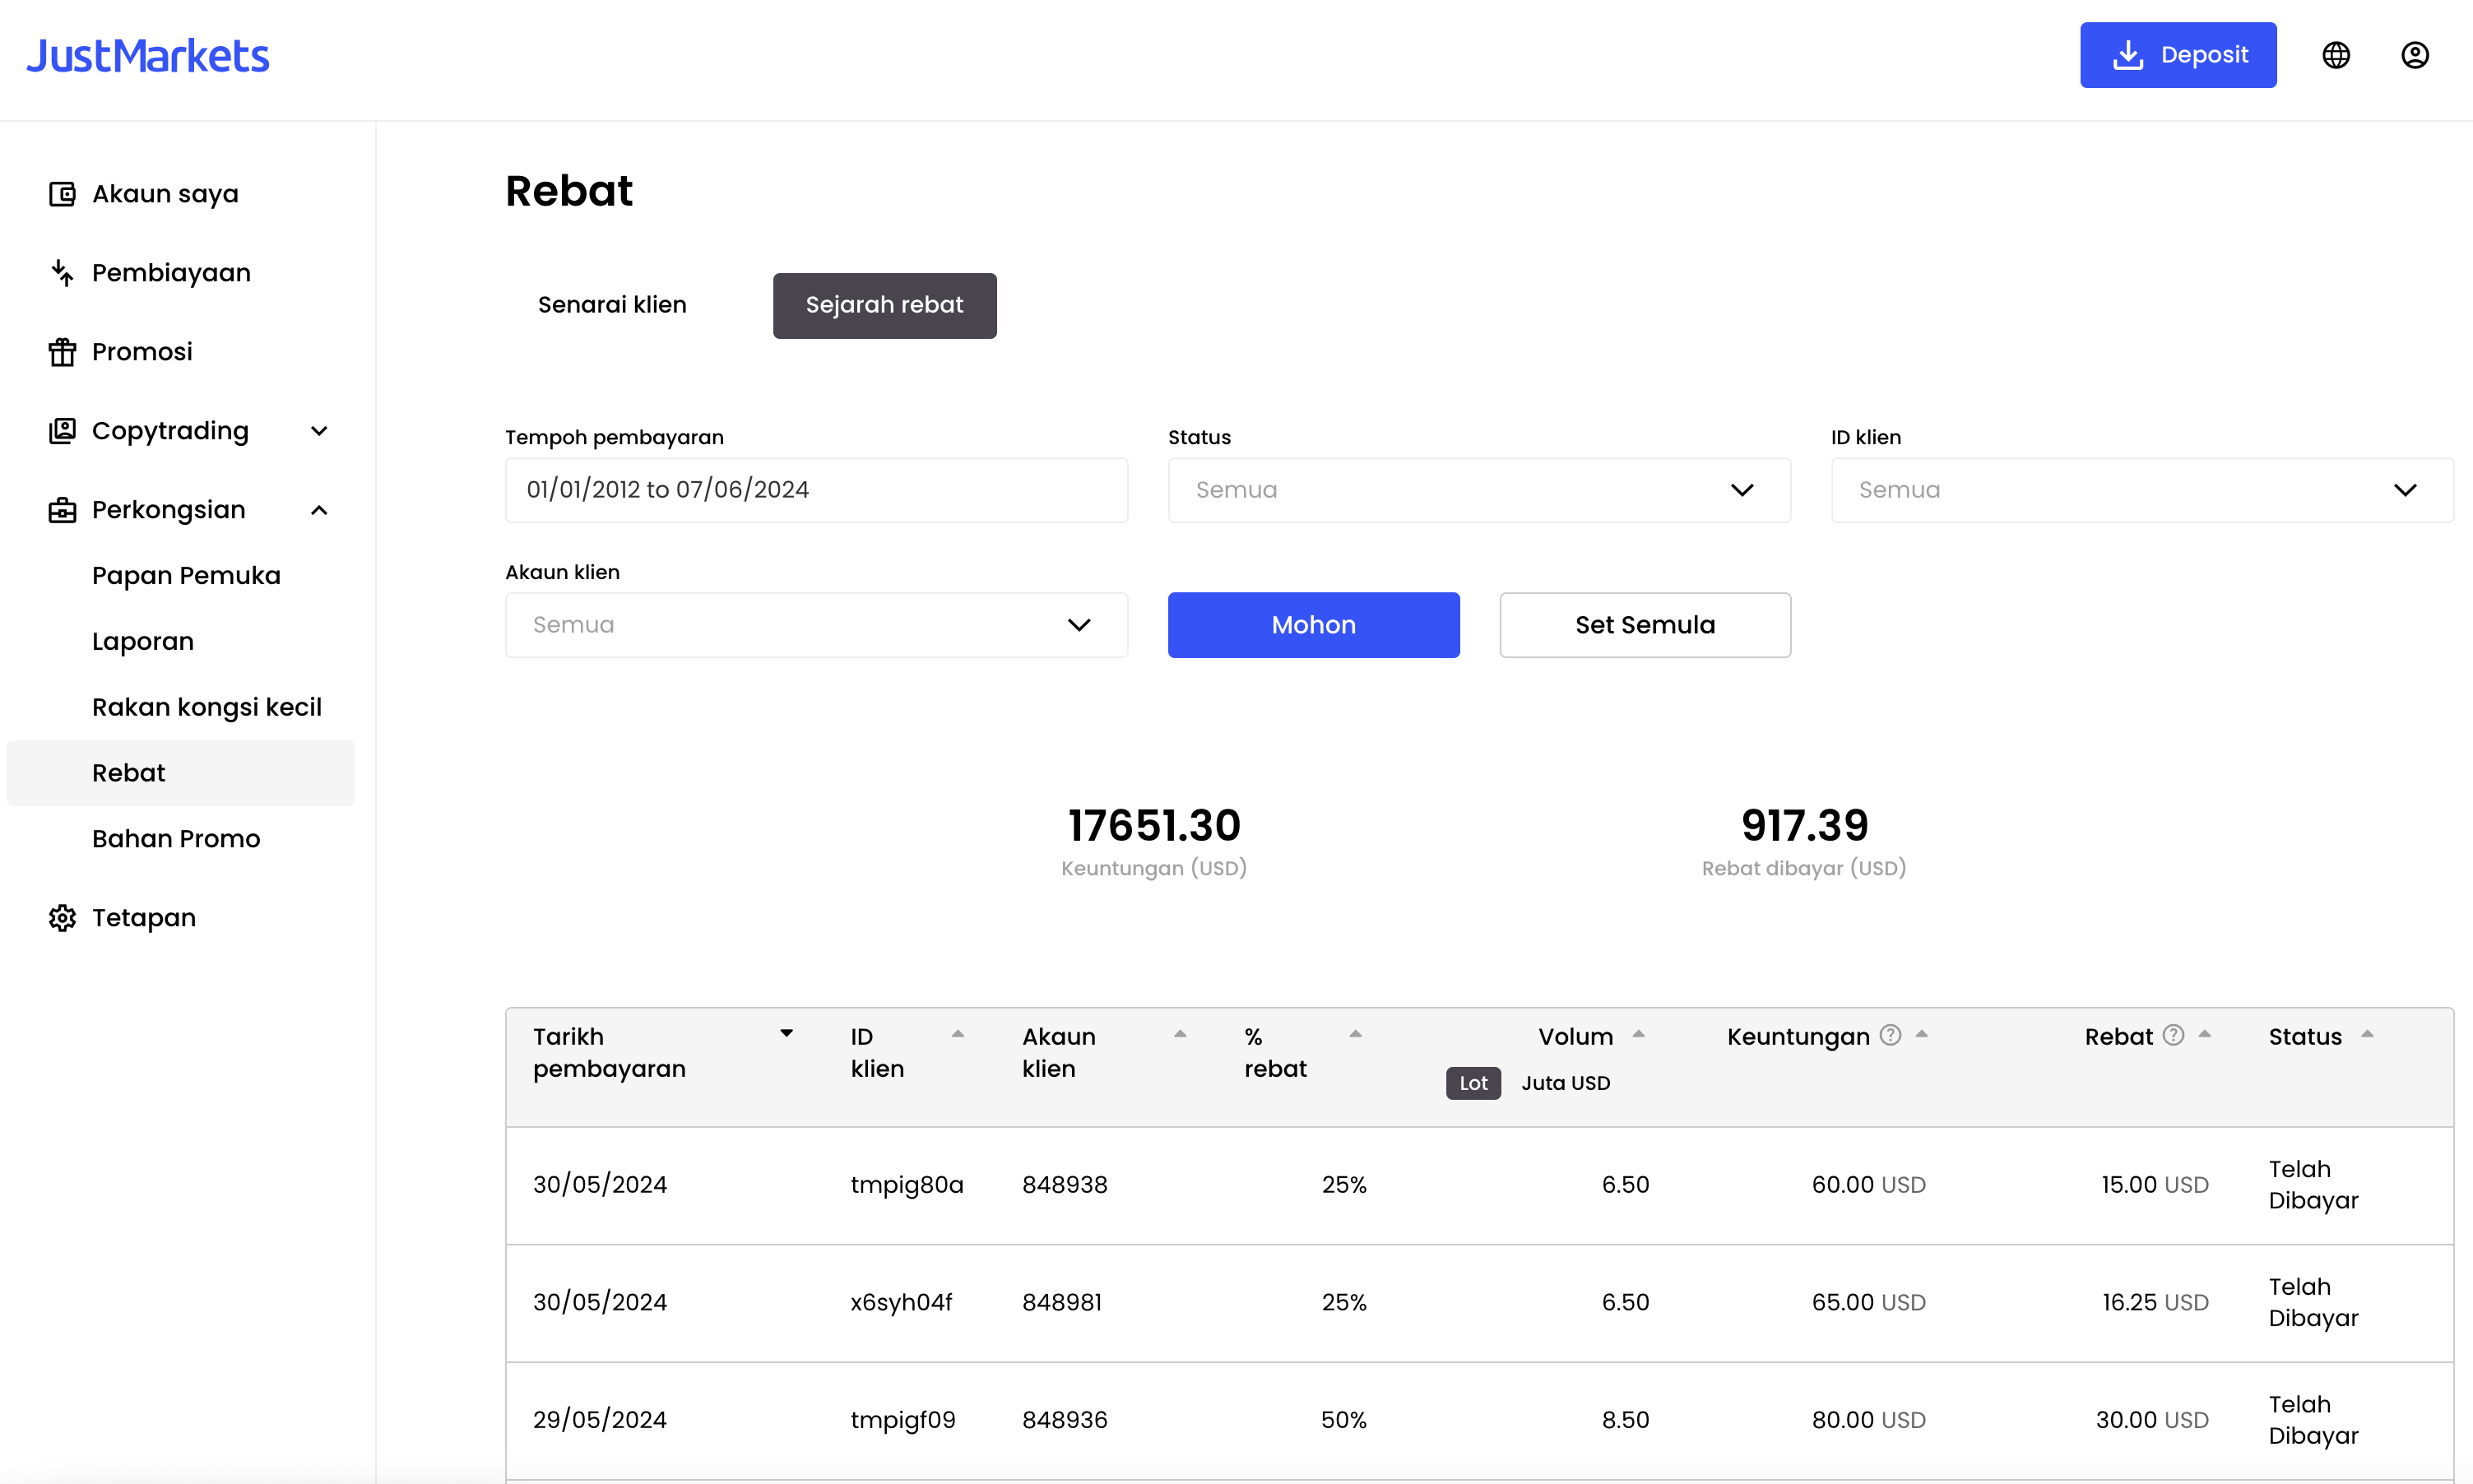Go to Papan Pemuka submenu
The width and height of the screenshot is (2473, 1484).
[x=186, y=576]
